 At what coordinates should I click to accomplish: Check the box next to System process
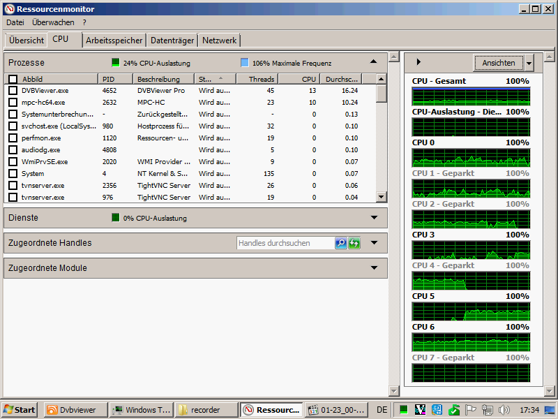(x=13, y=173)
